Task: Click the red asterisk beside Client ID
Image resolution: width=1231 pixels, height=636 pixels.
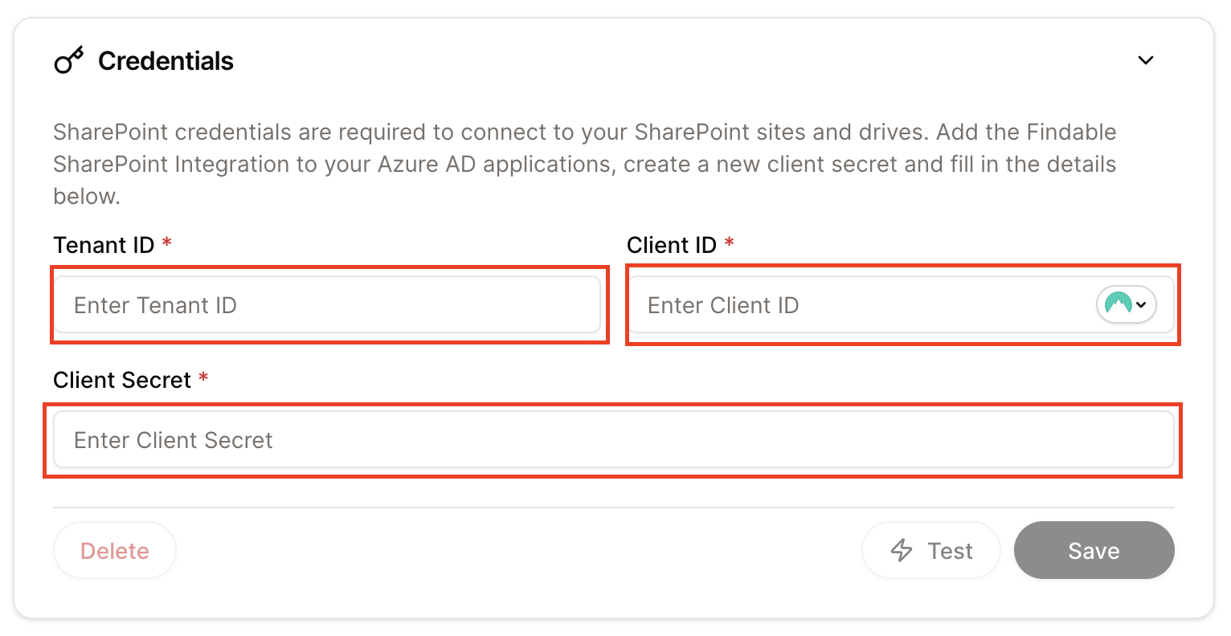Action: (730, 244)
